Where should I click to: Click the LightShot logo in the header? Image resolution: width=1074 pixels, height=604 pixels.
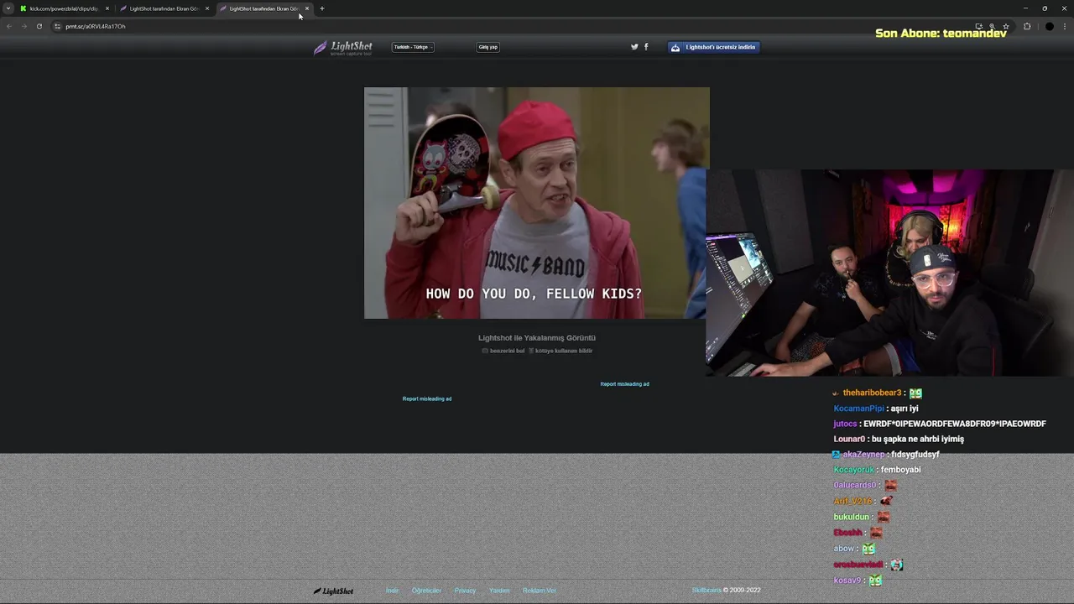pyautogui.click(x=343, y=48)
